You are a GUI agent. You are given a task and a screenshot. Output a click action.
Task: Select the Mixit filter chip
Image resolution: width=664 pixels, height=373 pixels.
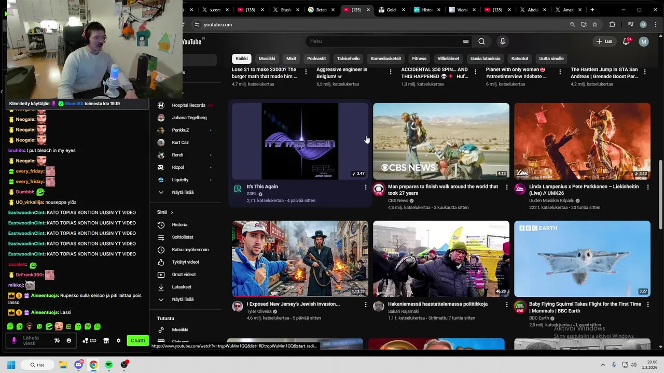point(292,59)
